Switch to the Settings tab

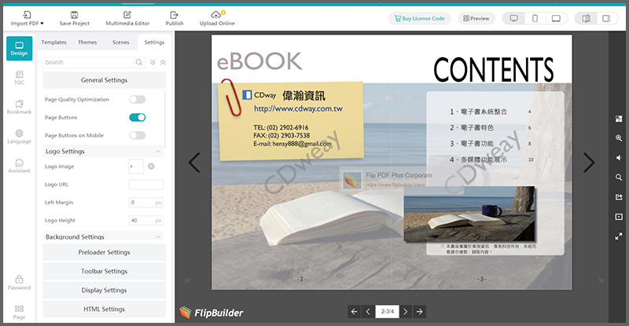pos(154,42)
